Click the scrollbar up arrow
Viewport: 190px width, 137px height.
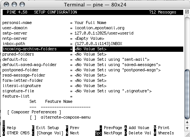[187, 122]
